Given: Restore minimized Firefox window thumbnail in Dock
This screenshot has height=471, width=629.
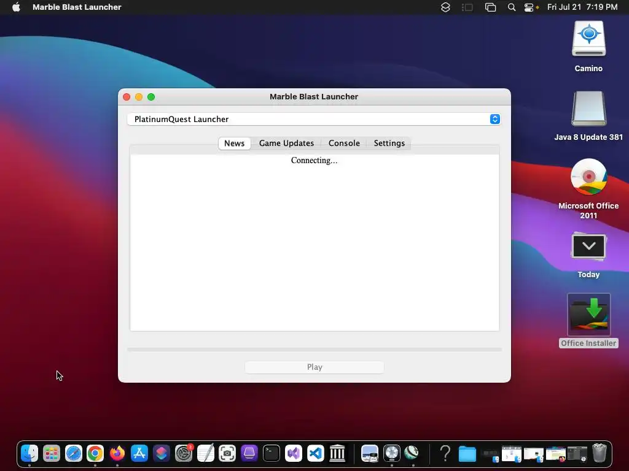Looking at the screenshot, I should [x=555, y=454].
